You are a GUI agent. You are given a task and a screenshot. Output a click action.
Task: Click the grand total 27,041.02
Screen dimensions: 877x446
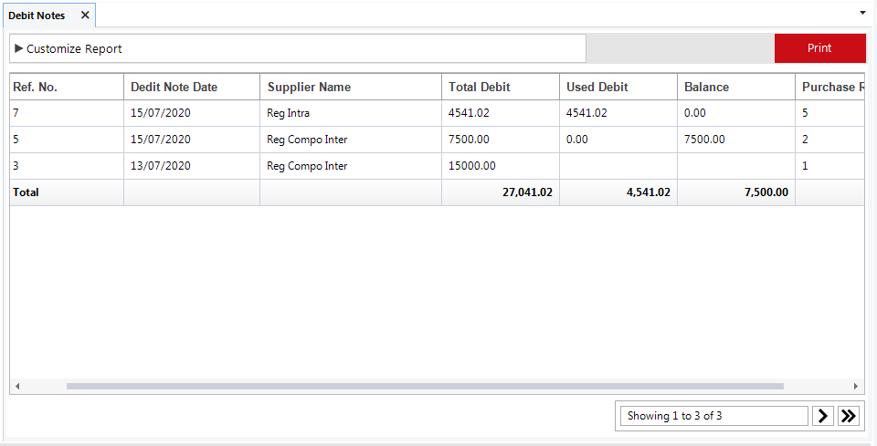527,192
